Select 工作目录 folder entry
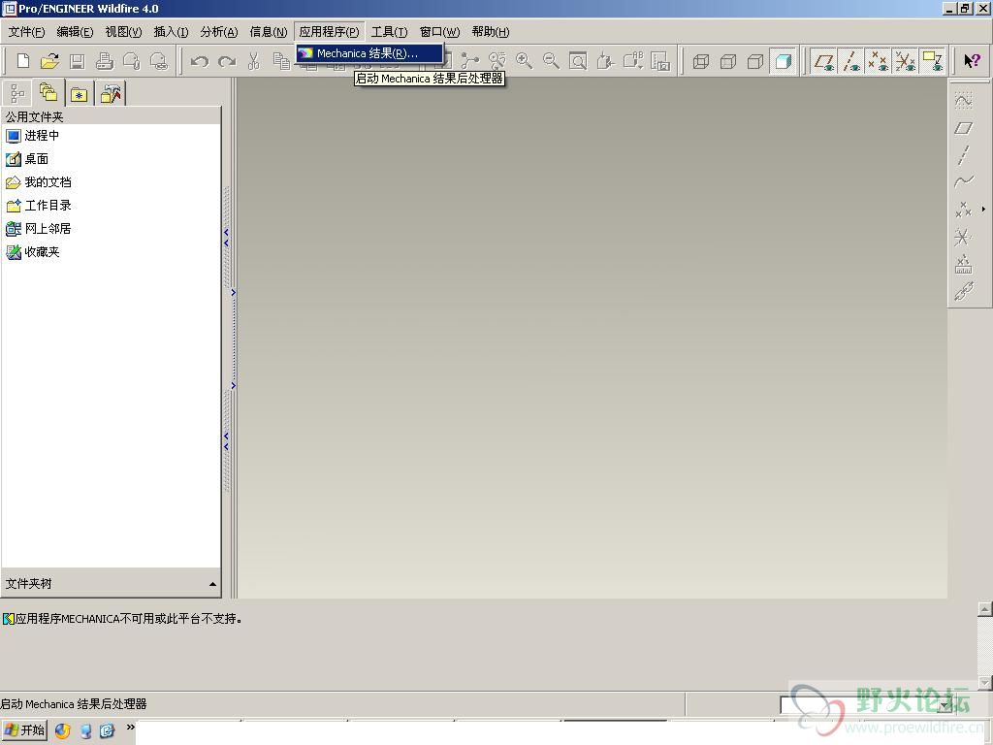The height and width of the screenshot is (745, 993). 39,206
